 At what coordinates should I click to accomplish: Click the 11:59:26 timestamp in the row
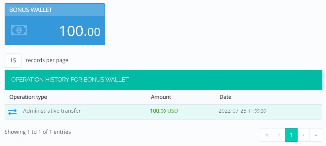[257, 111]
